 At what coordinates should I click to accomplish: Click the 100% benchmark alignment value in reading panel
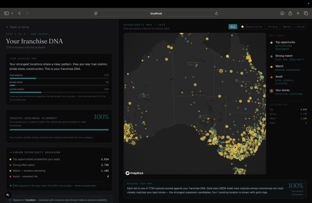point(296,186)
